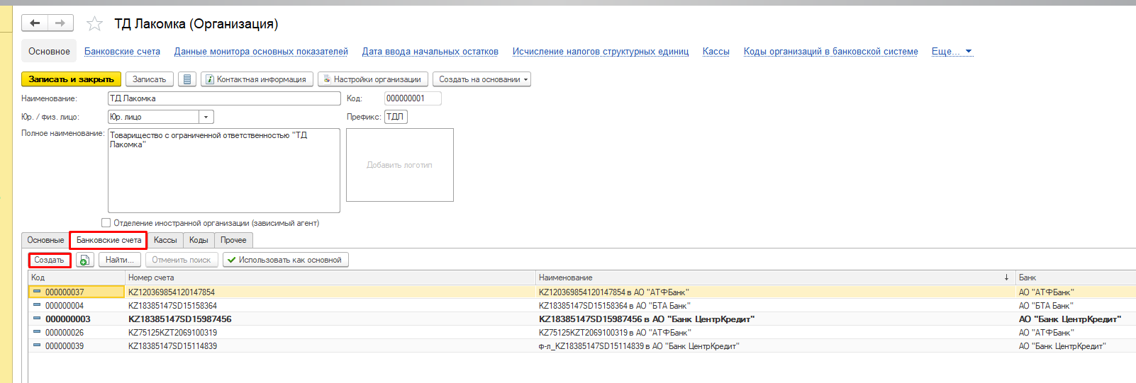
Task: Click sort arrow in Наименование column header
Action: (x=1006, y=278)
